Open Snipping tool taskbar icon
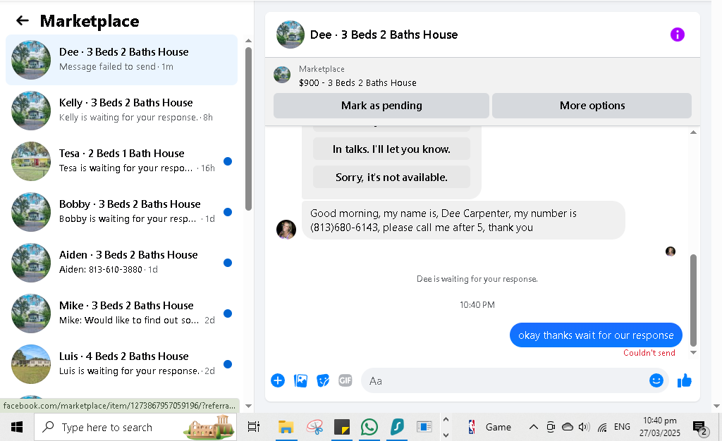The height and width of the screenshot is (441, 722). [x=315, y=427]
